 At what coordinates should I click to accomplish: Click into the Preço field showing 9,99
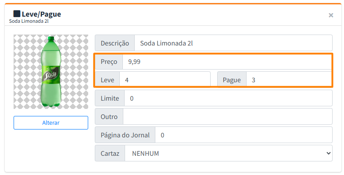coord(226,62)
